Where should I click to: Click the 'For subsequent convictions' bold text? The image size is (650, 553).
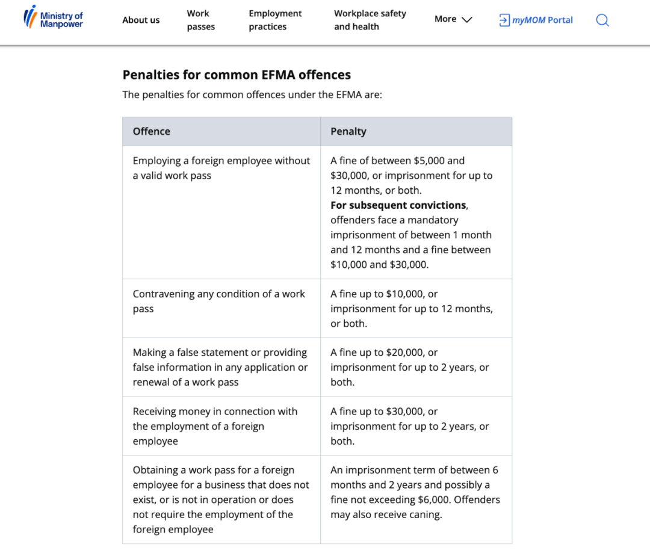click(398, 205)
